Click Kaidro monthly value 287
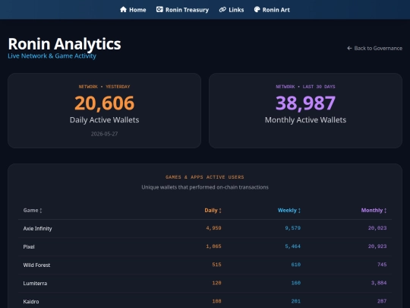Screen dimensions: 410x308 [382, 301]
